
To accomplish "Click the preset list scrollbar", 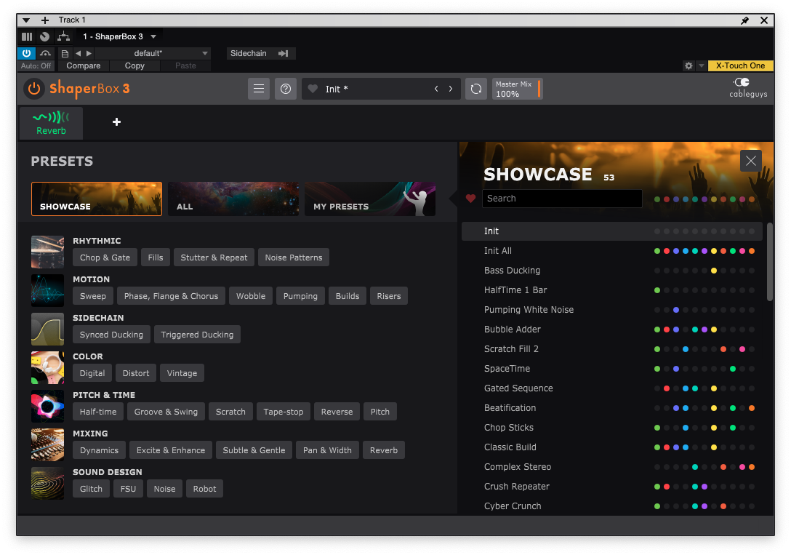I will click(770, 263).
